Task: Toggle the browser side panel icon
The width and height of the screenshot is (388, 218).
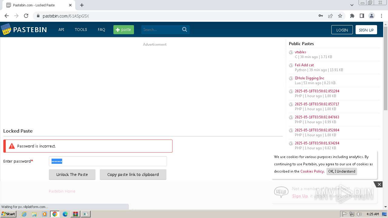Action: (362, 16)
